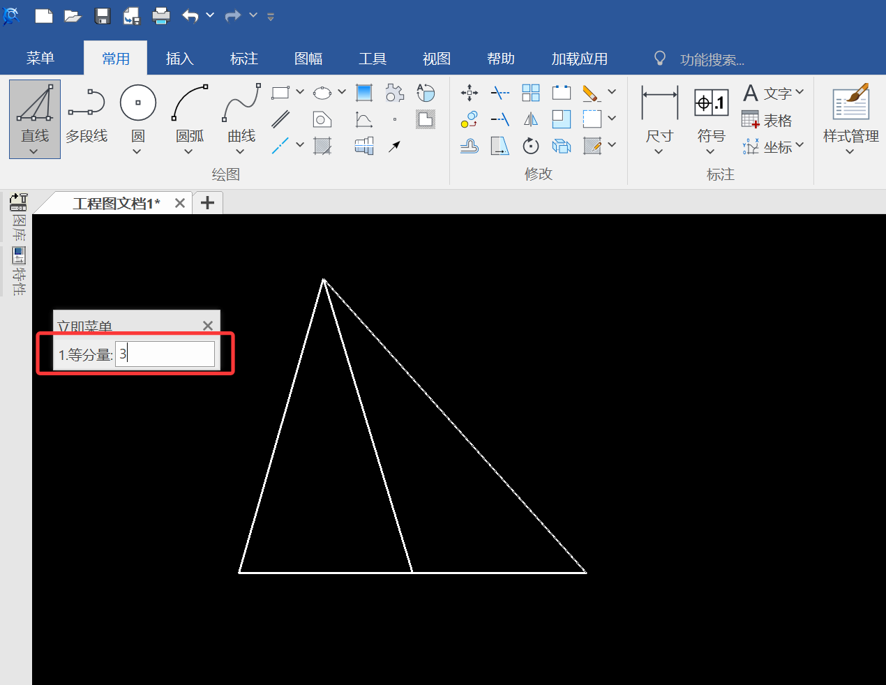Switch to the 标注 ribbon tab
The width and height of the screenshot is (886, 685).
[244, 59]
